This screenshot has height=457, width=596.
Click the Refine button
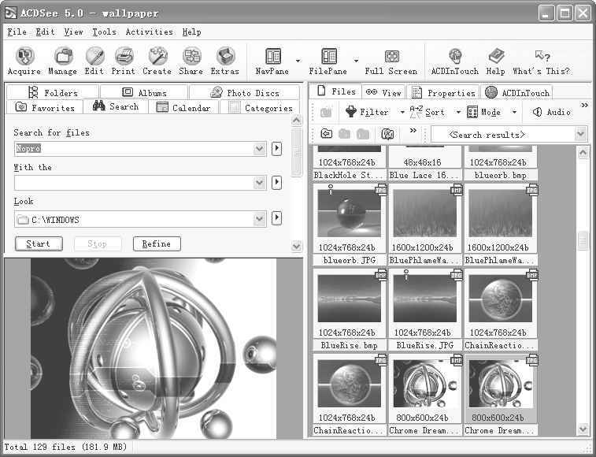tap(157, 244)
